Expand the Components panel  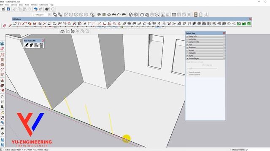point(187,42)
